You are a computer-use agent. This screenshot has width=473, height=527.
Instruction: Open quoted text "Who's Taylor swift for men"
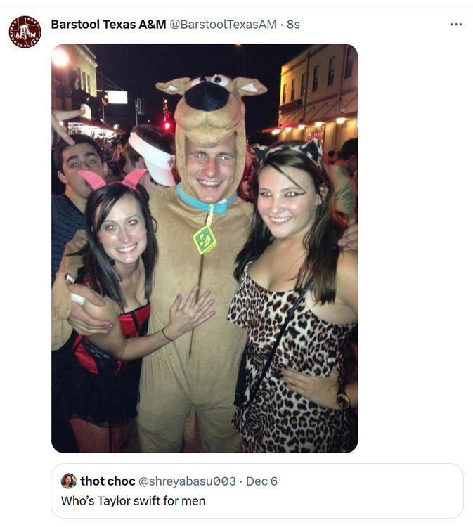[133, 501]
